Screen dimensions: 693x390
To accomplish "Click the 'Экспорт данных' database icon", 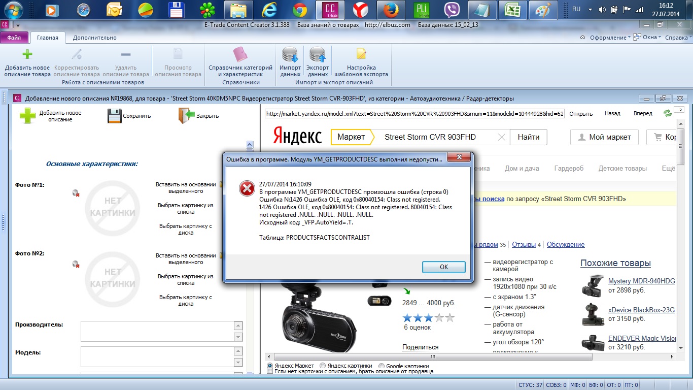I will (x=318, y=54).
